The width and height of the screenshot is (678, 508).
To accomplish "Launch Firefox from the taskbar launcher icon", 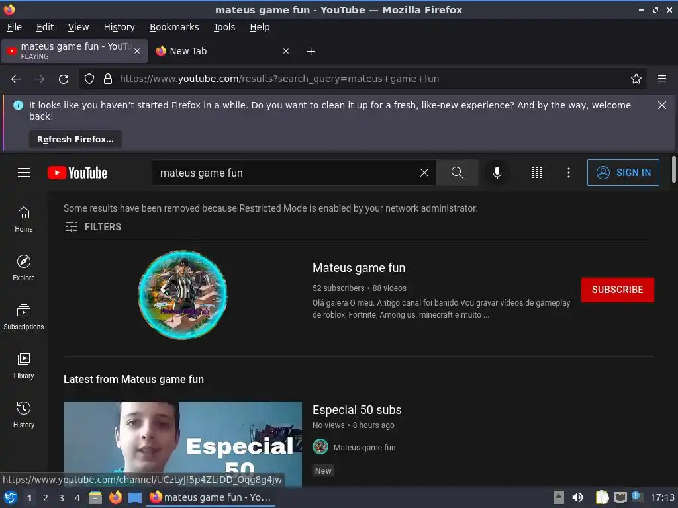I will [115, 497].
